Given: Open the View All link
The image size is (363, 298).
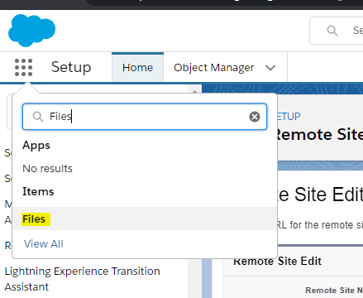Looking at the screenshot, I should 44,244.
